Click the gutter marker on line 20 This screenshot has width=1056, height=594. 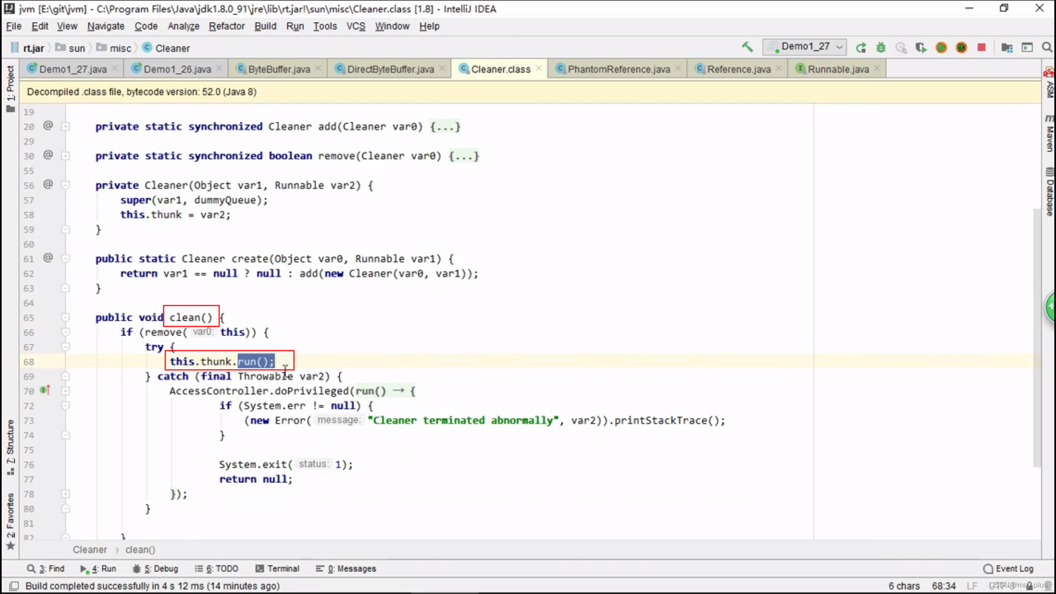tap(48, 126)
